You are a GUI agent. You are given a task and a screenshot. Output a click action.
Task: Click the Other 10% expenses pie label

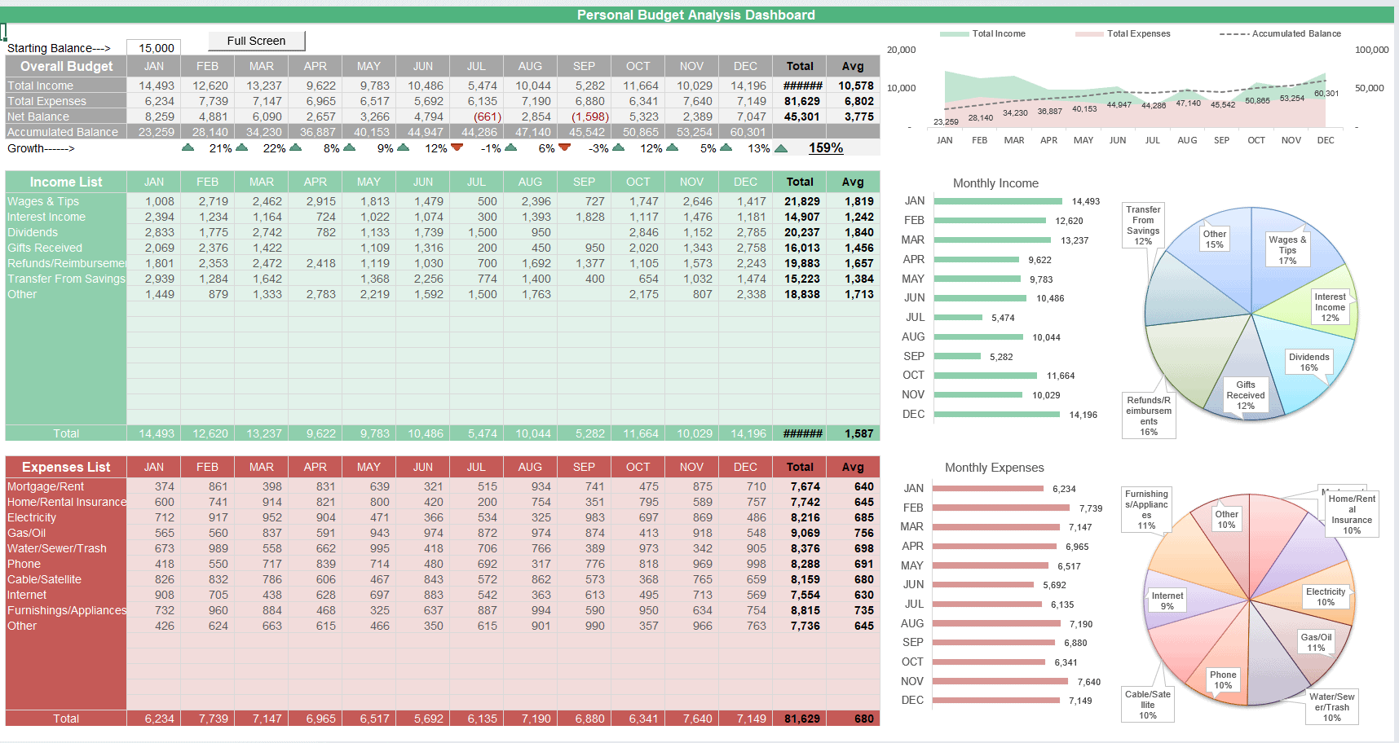coord(1226,519)
